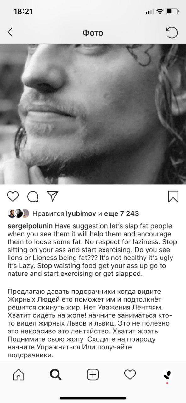Open the sergeipolunin username link
This screenshot has height=403, width=186.
coord(30,226)
